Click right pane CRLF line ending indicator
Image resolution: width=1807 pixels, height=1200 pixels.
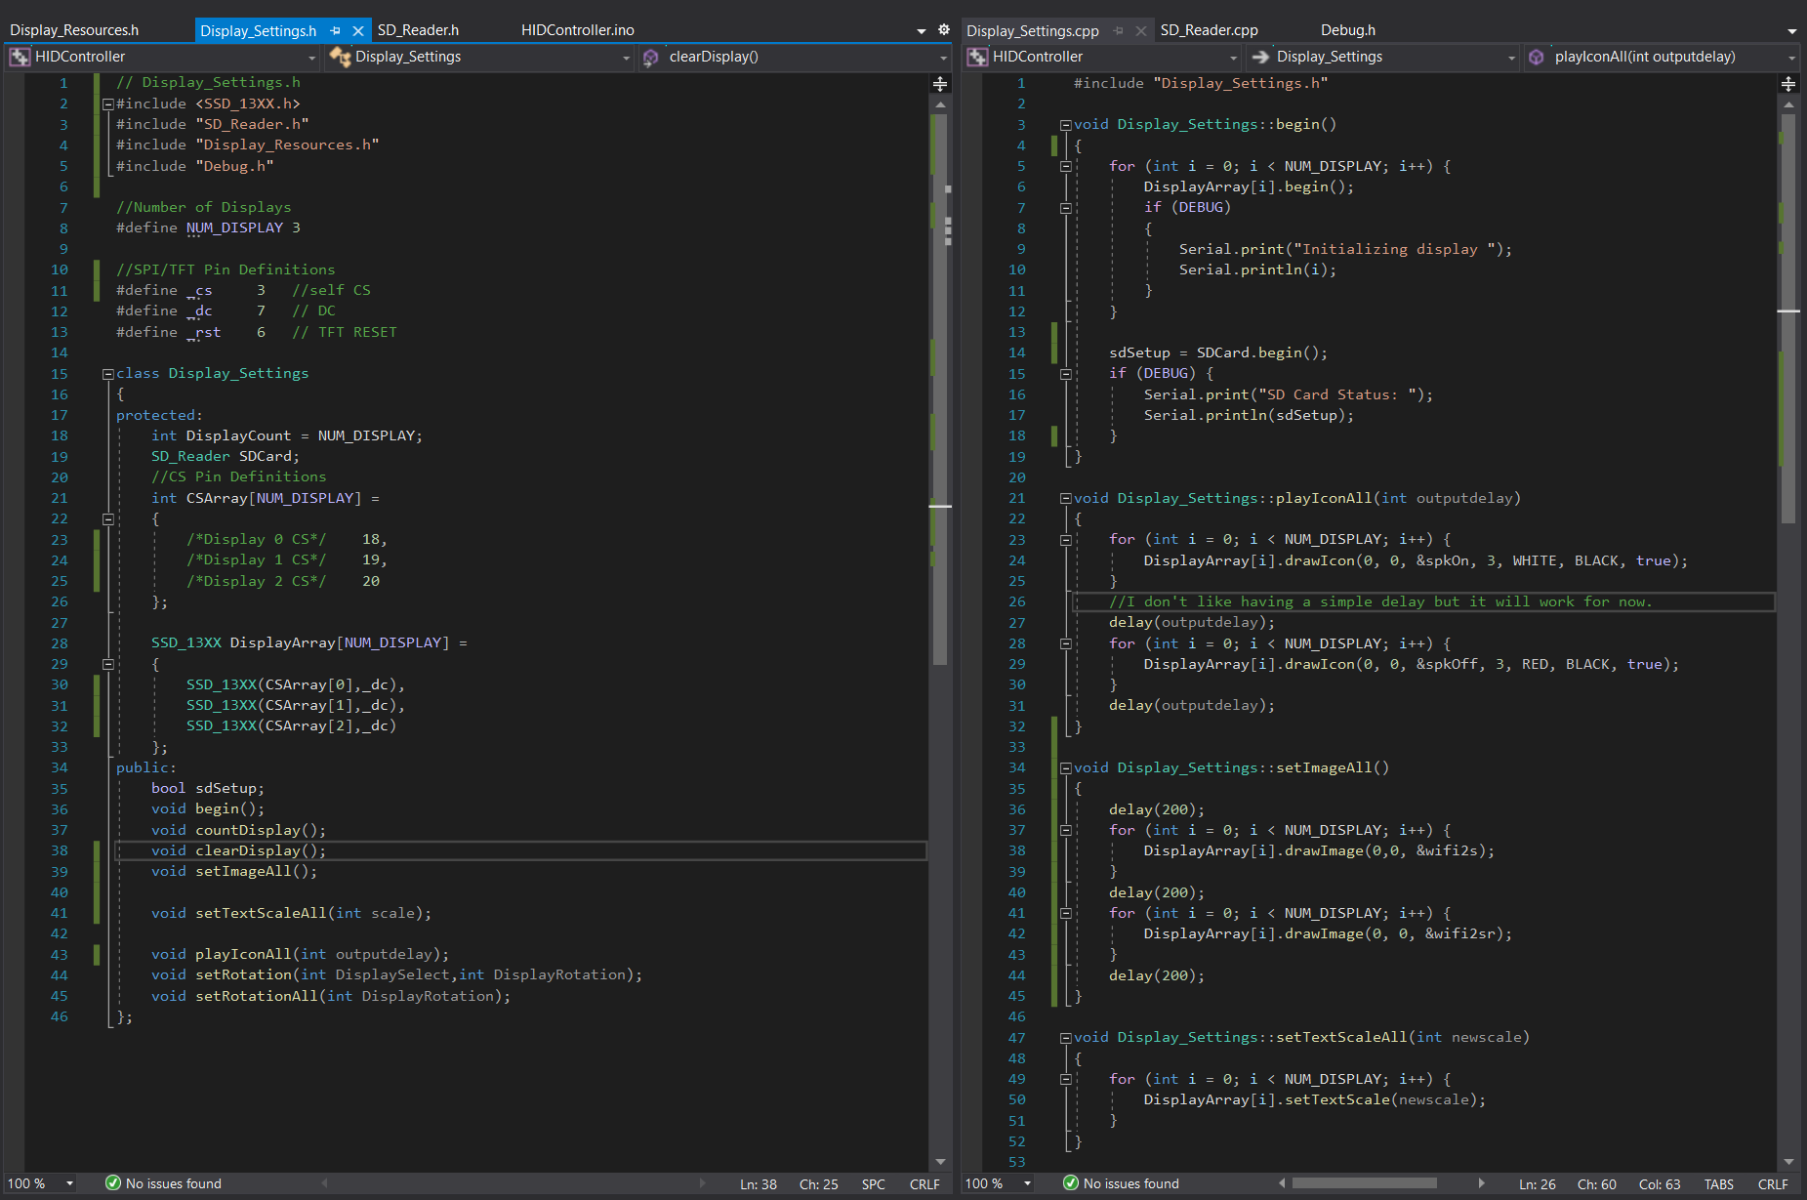point(1773,1184)
